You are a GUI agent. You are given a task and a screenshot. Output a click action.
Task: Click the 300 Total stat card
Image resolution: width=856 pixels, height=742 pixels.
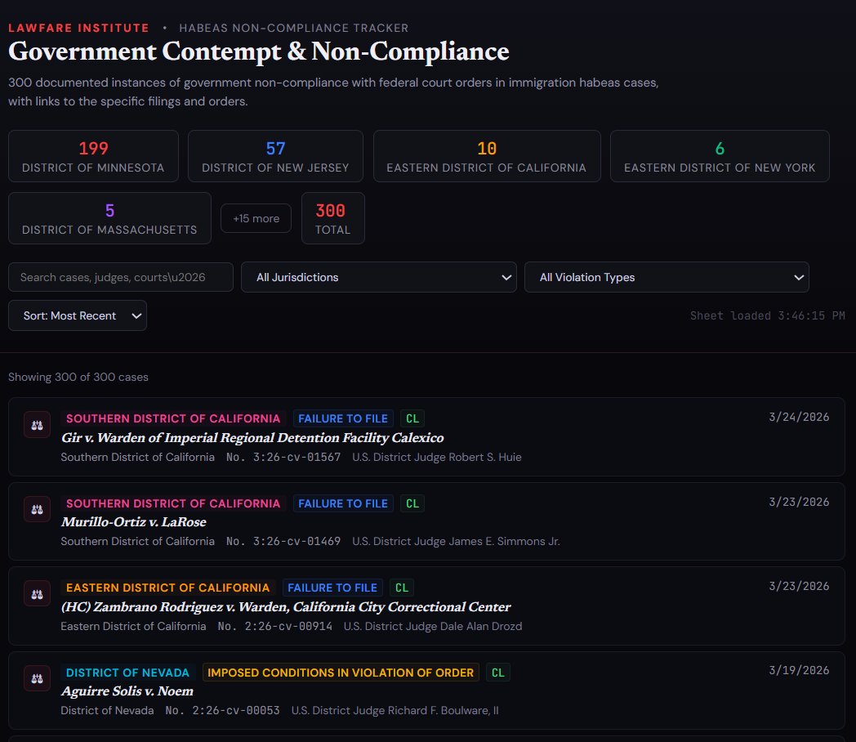pyautogui.click(x=333, y=218)
